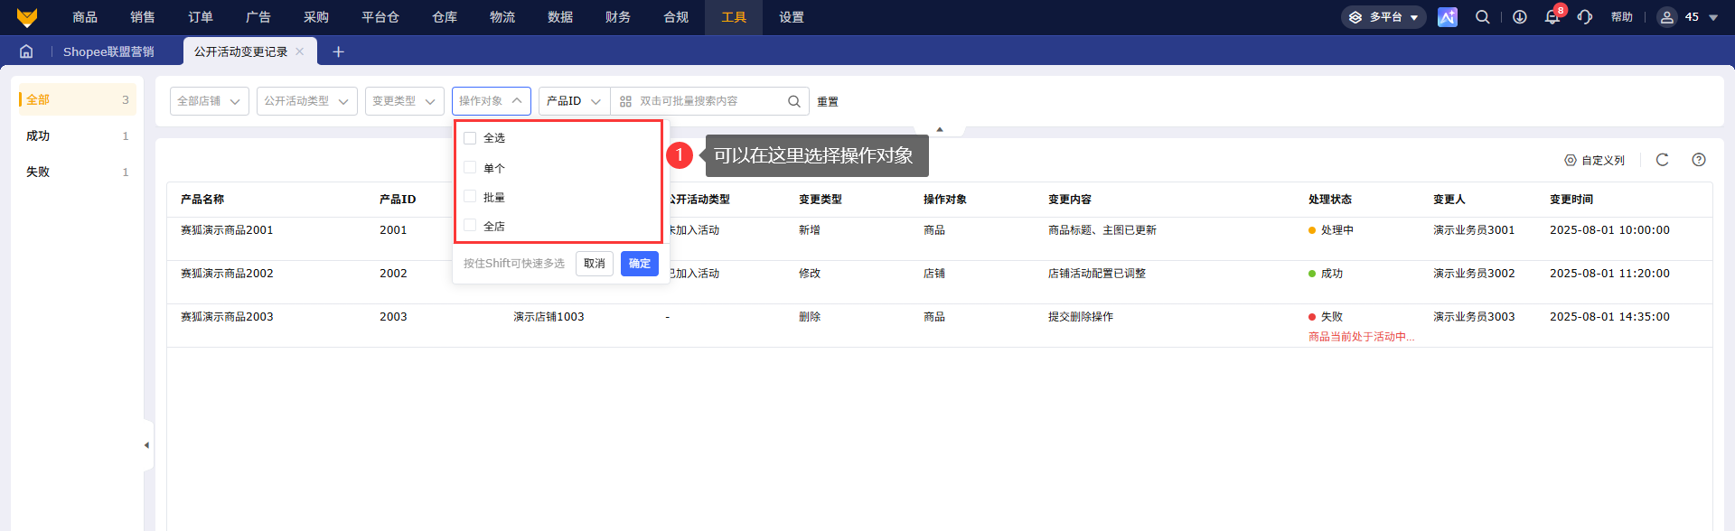Click the user avatar icon
This screenshot has height=531, width=1735.
(1667, 17)
